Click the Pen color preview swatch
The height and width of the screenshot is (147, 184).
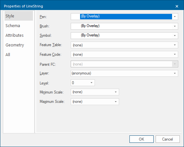pos(76,17)
